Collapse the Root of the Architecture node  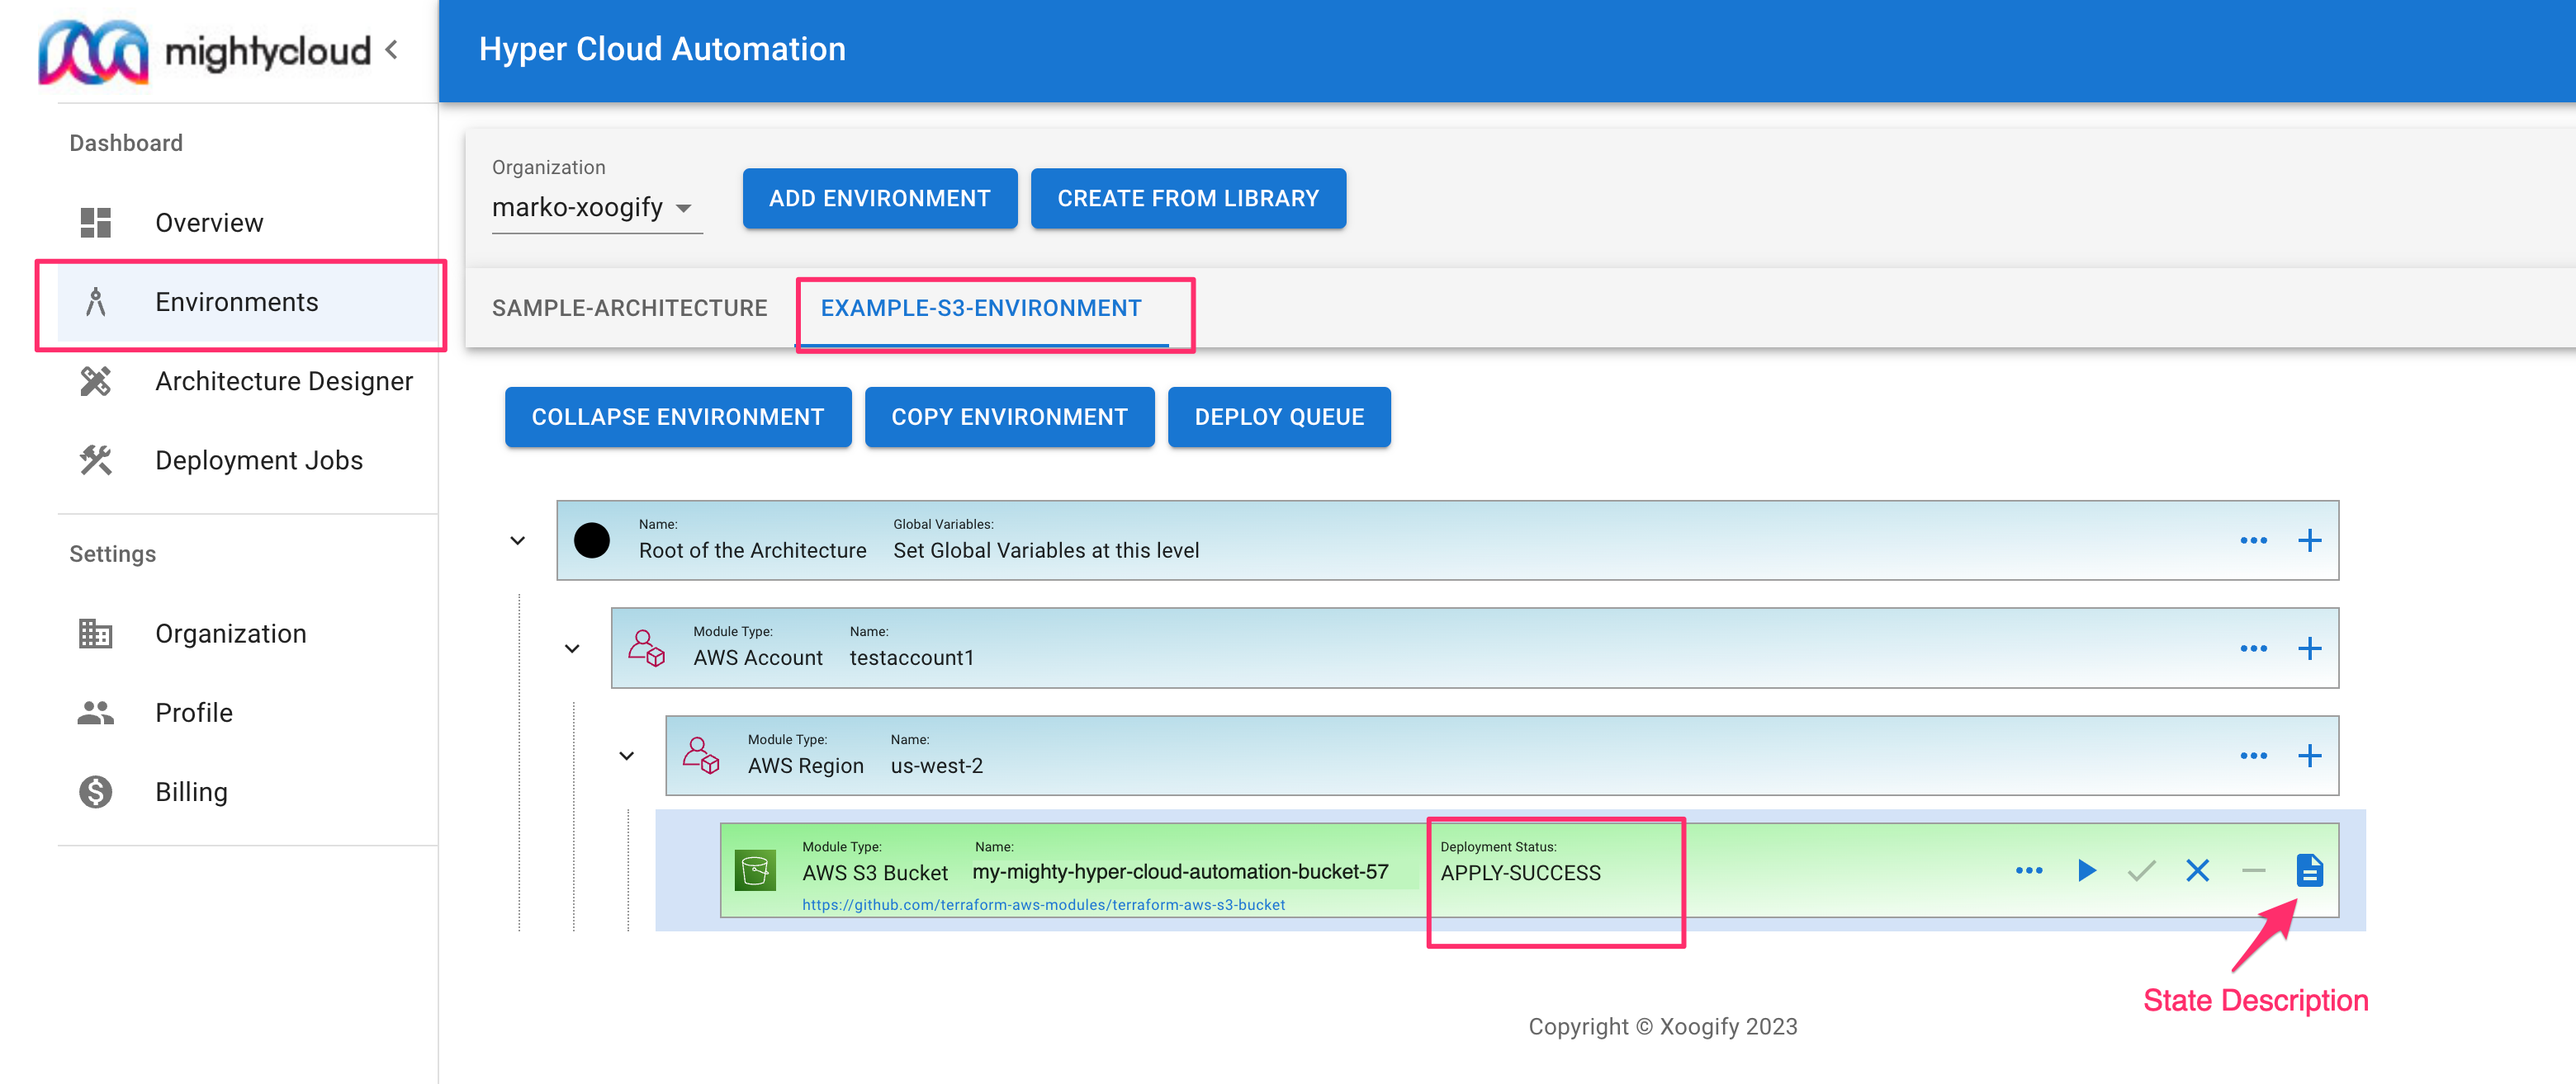[x=517, y=540]
